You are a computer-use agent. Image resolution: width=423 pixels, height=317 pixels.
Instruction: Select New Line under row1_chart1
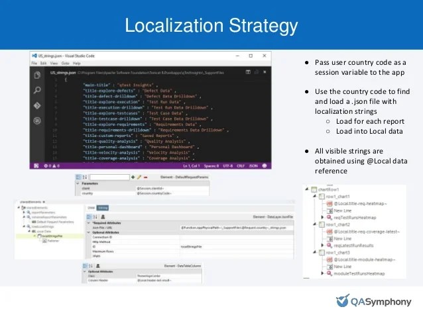pyautogui.click(x=343, y=210)
